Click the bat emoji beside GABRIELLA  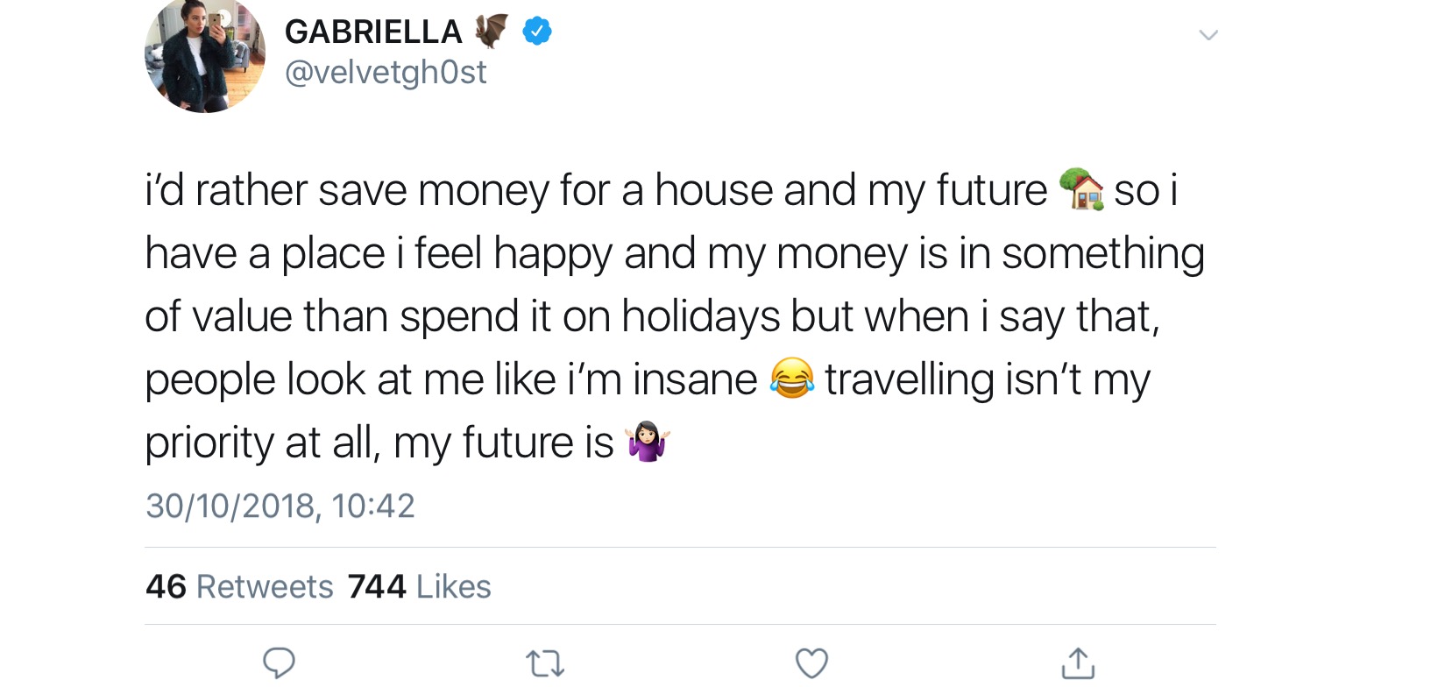(492, 32)
